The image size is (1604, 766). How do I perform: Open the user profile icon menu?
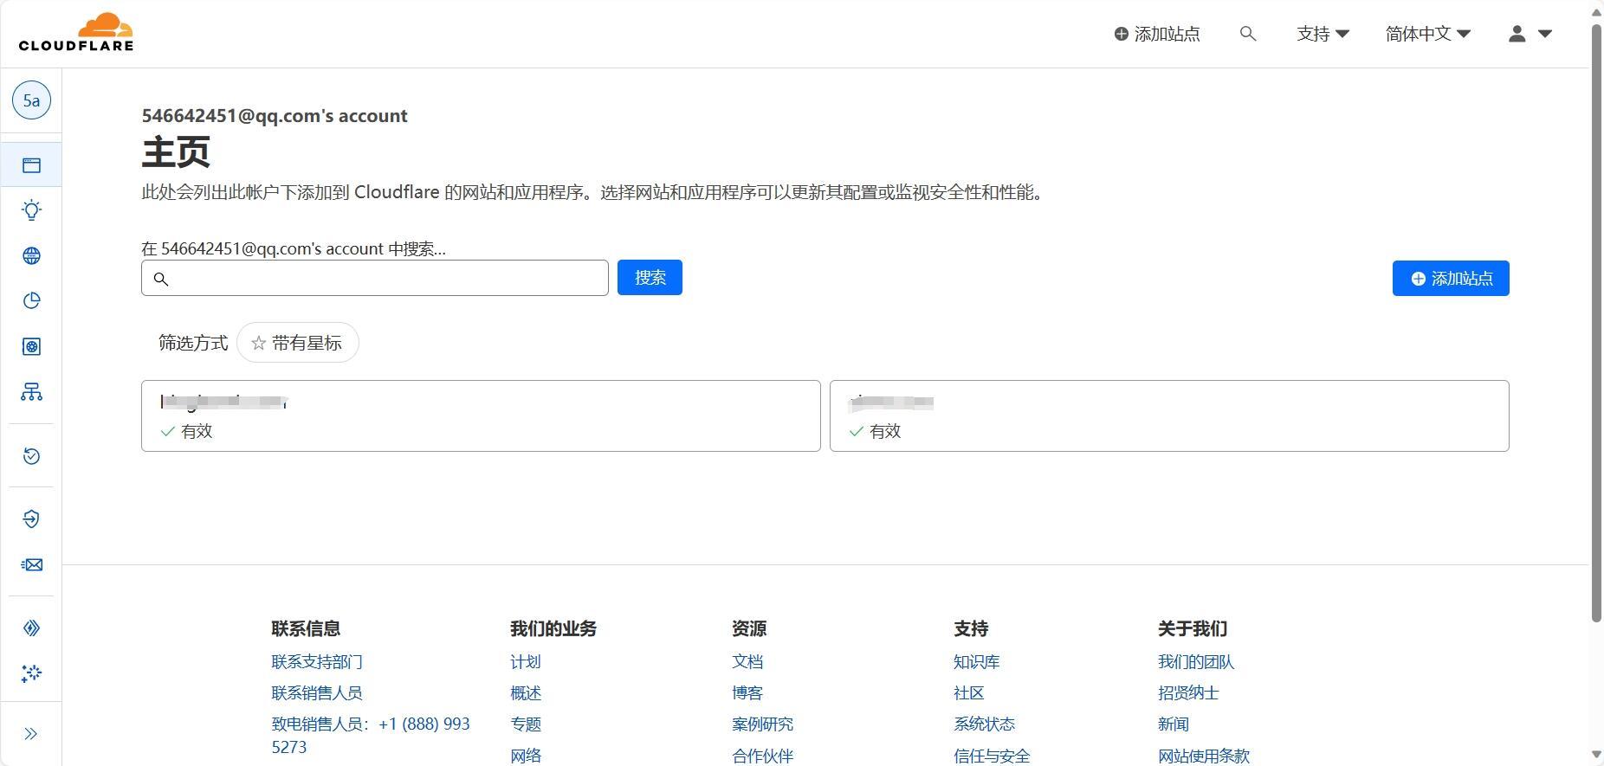click(1530, 34)
